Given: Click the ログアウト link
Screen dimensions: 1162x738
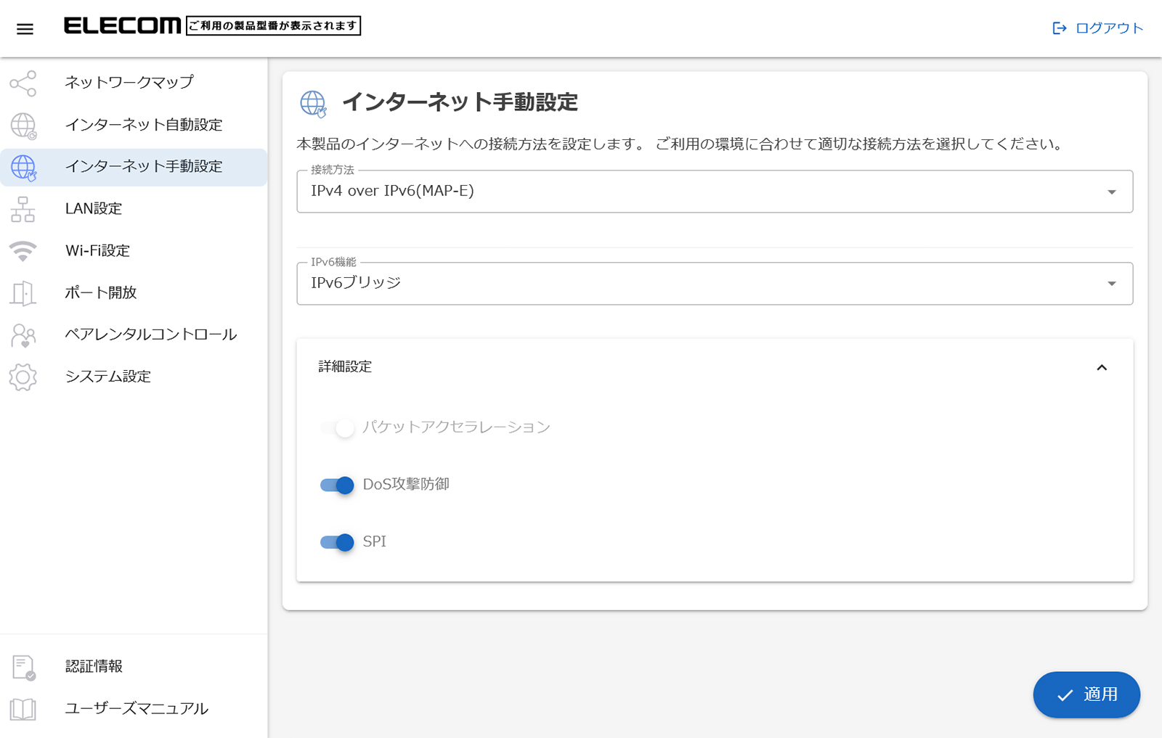Looking at the screenshot, I should point(1098,28).
